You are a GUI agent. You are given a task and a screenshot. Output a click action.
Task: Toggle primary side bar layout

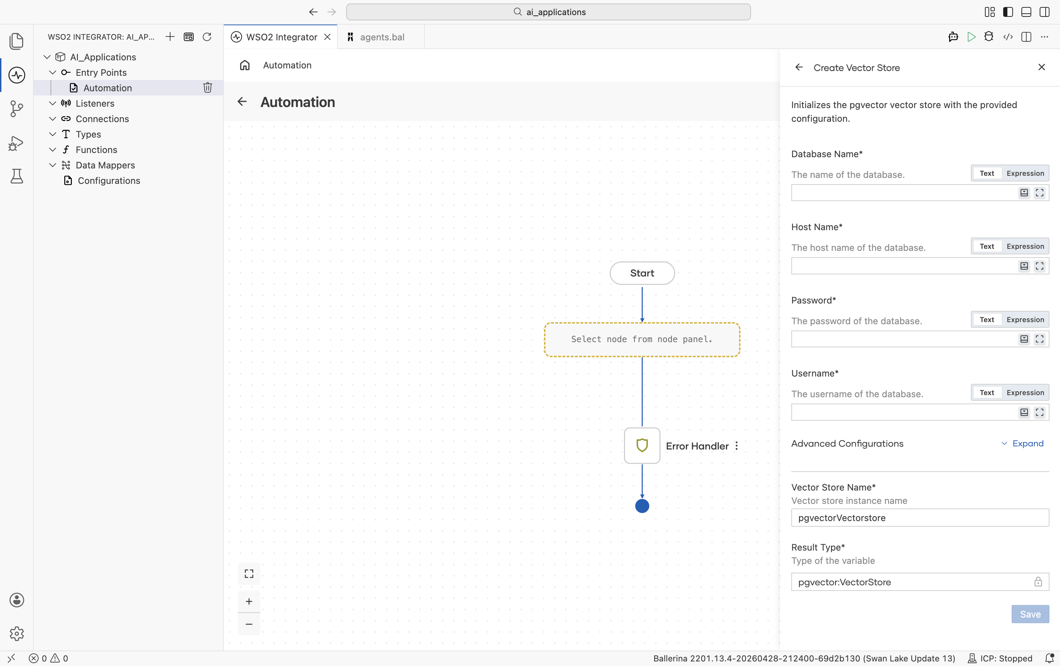click(x=1008, y=12)
